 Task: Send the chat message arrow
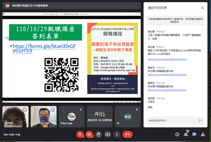pyautogui.click(x=200, y=120)
